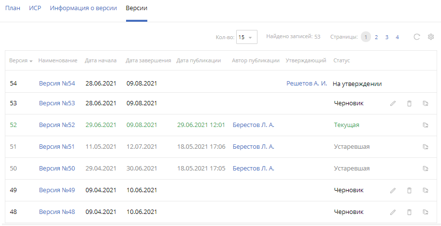Switch to the План tab
The height and width of the screenshot is (226, 441).
coord(13,8)
